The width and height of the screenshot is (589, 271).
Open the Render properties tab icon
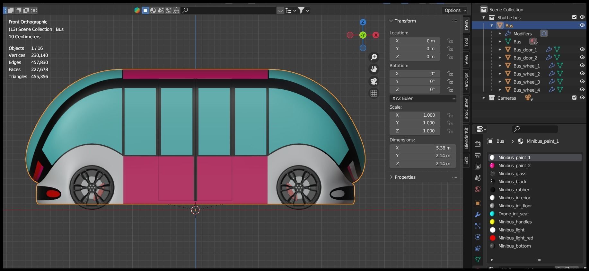coord(478,144)
